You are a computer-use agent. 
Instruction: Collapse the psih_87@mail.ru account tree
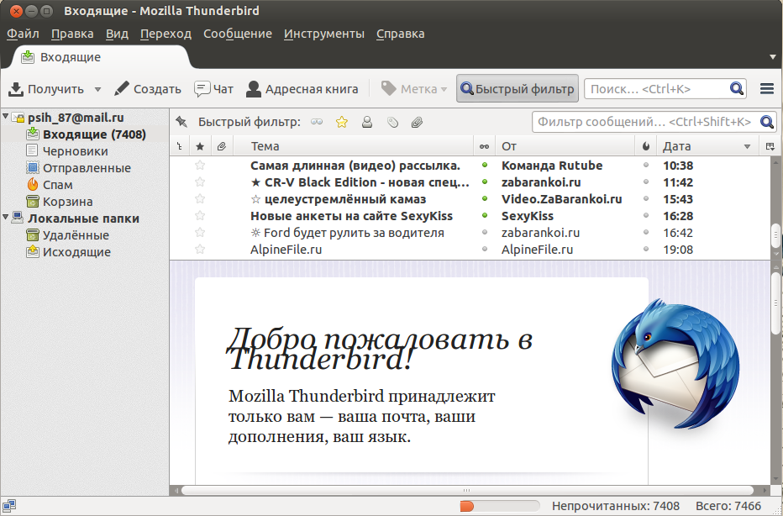coord(6,116)
